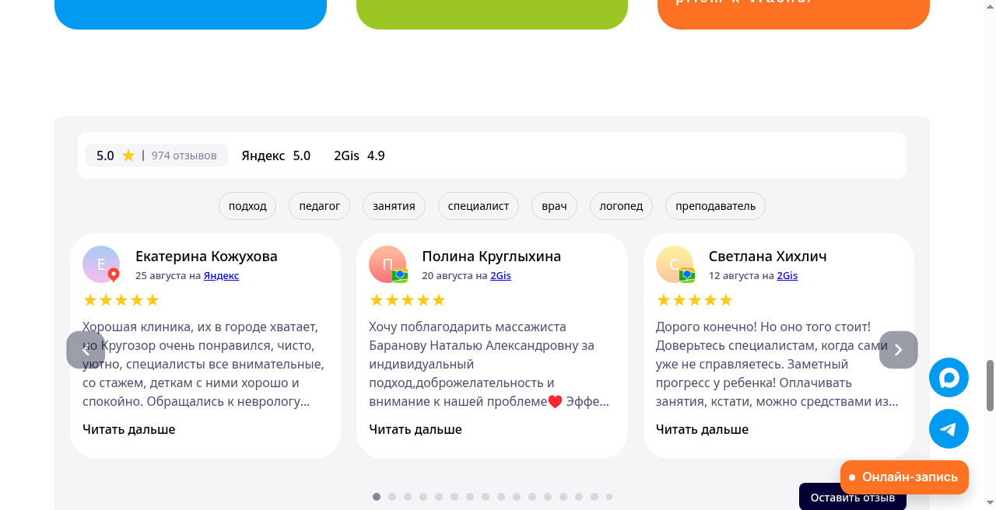996x510 pixels.
Task: Filter reviews by tag логопед
Action: click(621, 206)
